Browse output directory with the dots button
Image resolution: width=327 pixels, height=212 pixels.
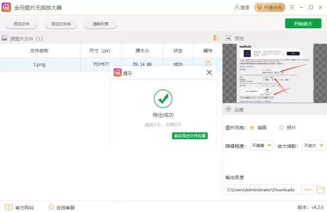[x=307, y=190]
